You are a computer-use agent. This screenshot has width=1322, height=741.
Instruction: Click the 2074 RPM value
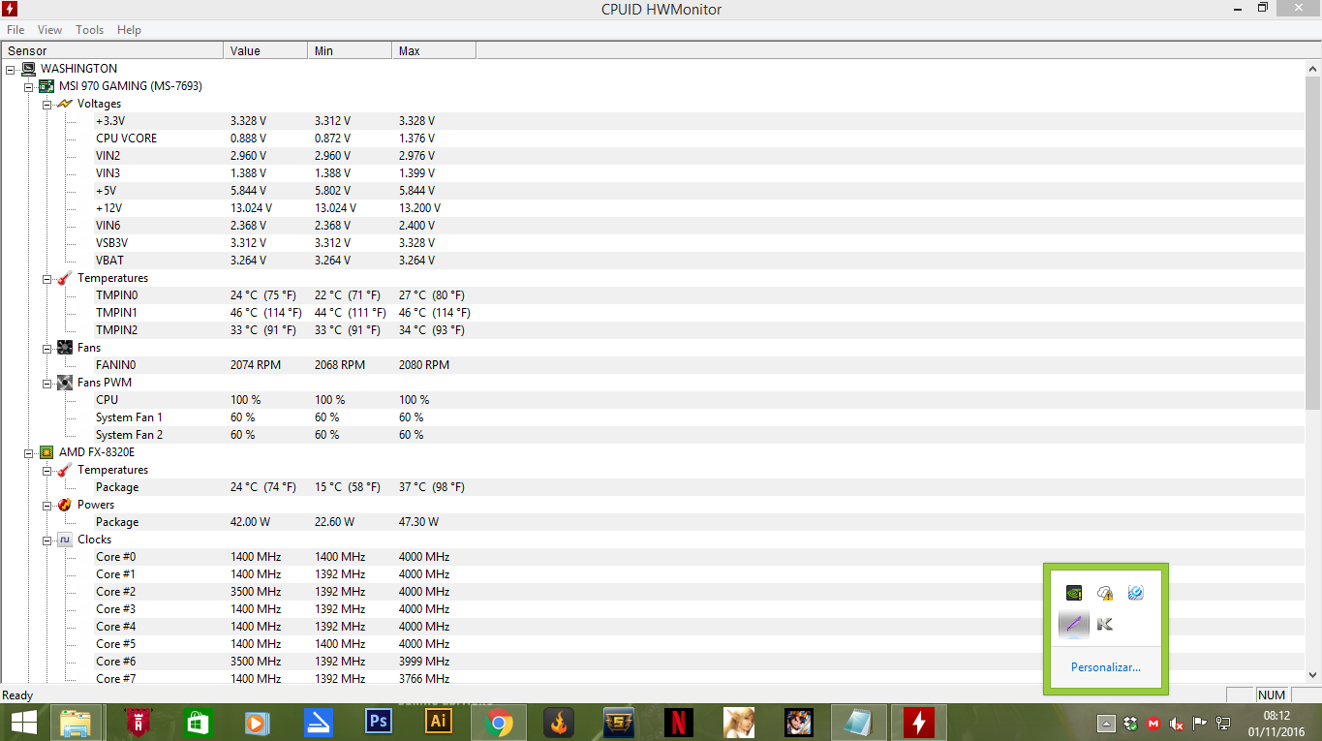click(x=256, y=365)
